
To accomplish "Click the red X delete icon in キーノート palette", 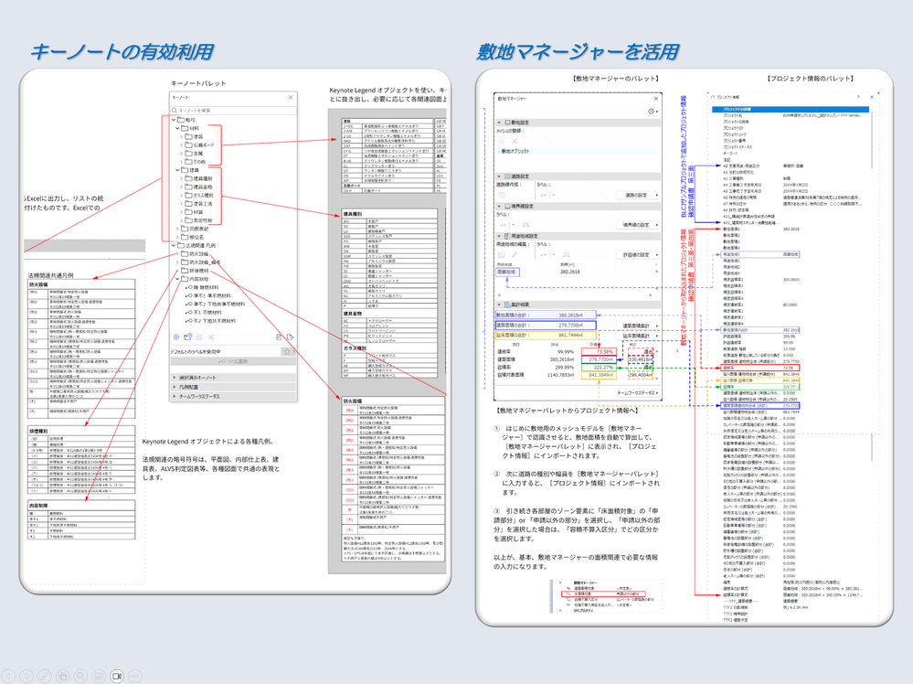I will (211, 337).
